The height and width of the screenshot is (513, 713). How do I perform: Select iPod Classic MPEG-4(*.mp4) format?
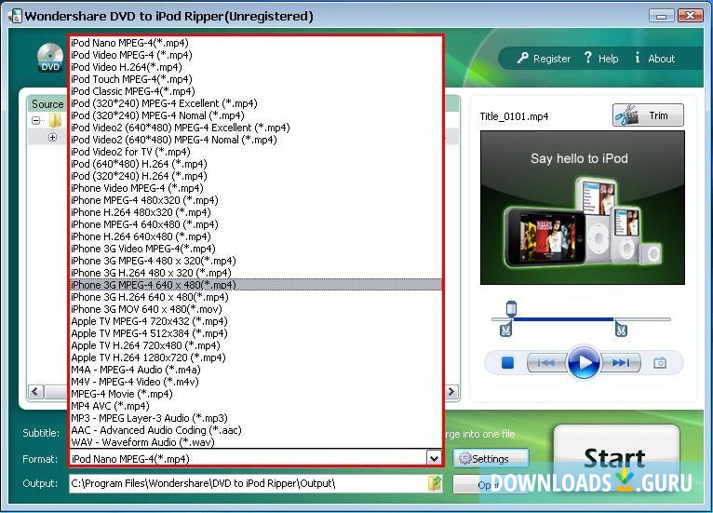(x=256, y=91)
